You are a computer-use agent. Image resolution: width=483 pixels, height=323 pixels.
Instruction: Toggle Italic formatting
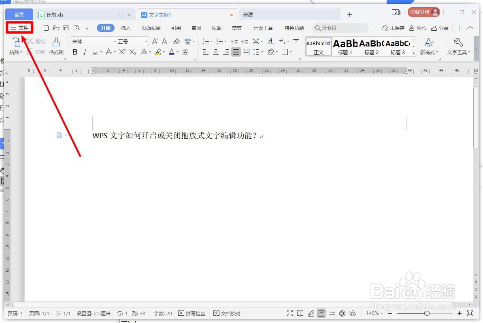coord(85,52)
